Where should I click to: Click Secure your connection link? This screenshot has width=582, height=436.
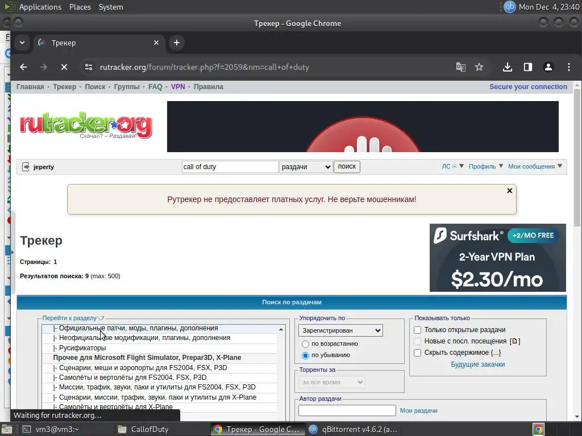click(528, 87)
